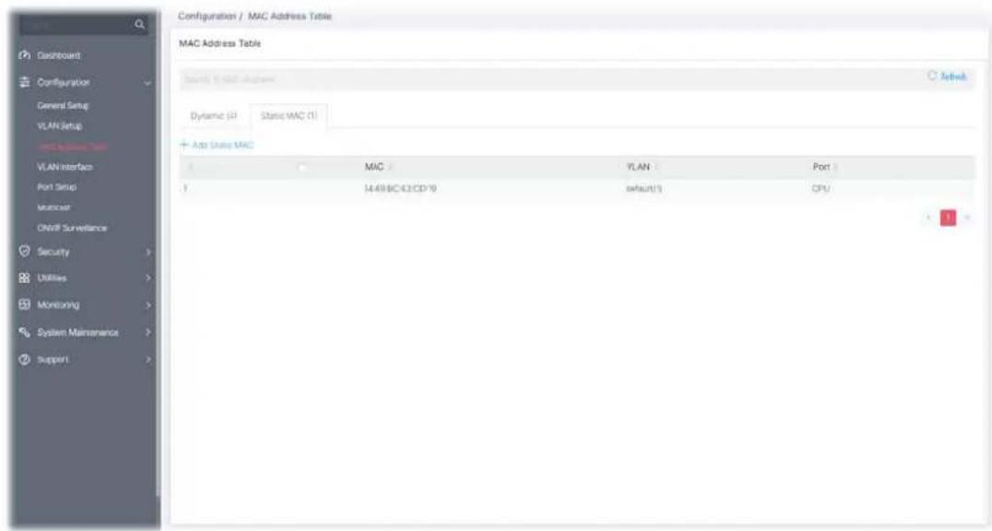
Task: Expand the Support menu arrow
Action: [148, 360]
